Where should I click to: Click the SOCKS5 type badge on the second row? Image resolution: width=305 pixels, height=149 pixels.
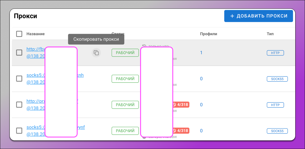tap(277, 79)
